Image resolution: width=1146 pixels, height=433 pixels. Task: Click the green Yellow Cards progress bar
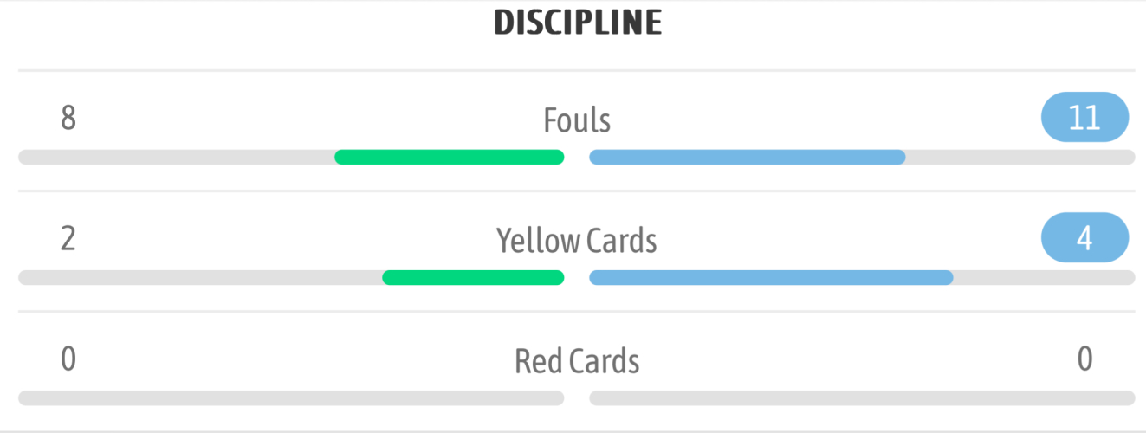(x=473, y=278)
